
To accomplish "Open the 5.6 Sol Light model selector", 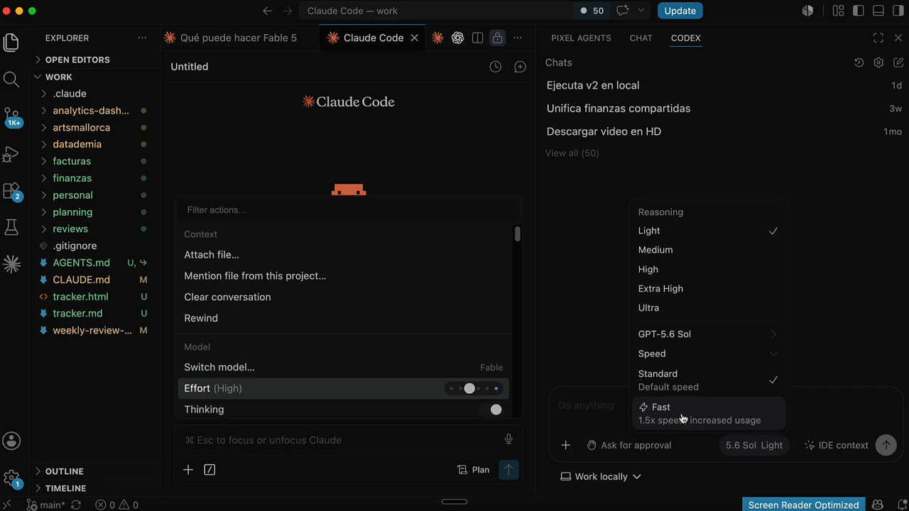I will pyautogui.click(x=753, y=445).
